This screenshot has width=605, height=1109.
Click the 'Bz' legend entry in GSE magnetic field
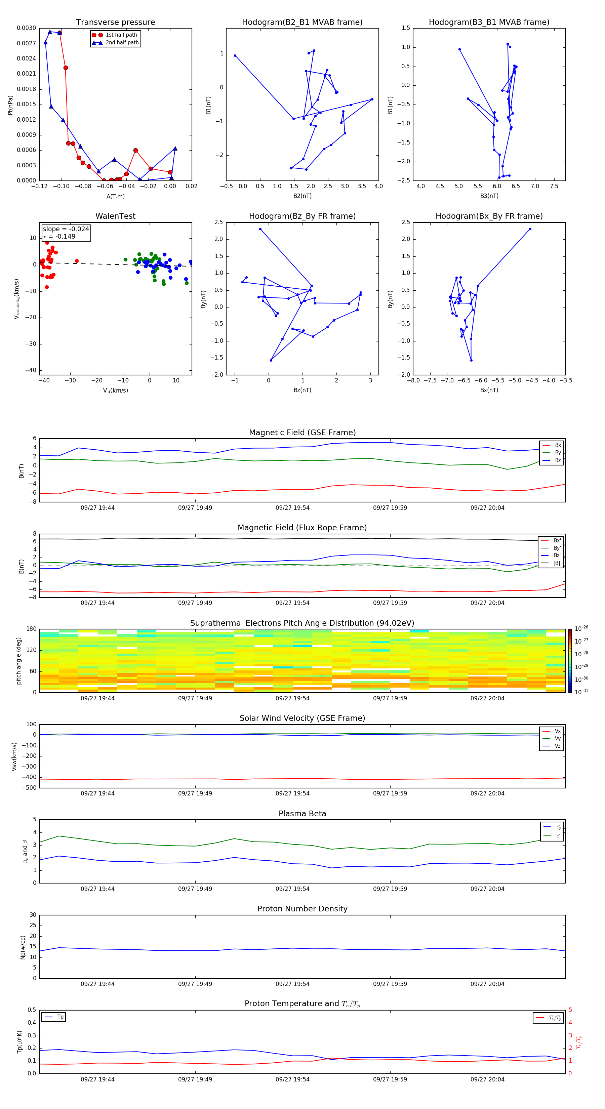[552, 460]
